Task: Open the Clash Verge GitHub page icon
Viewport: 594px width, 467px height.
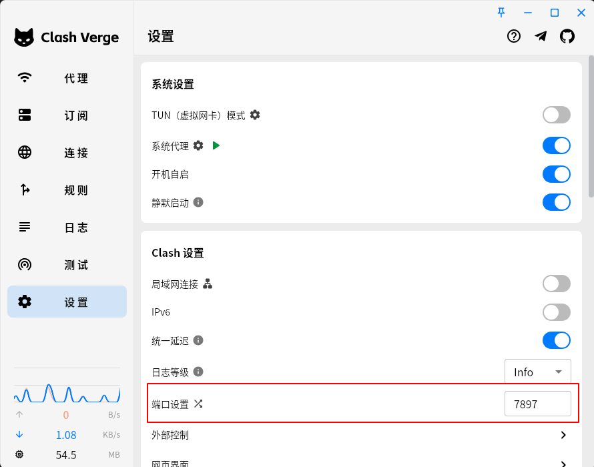Action: click(x=567, y=37)
